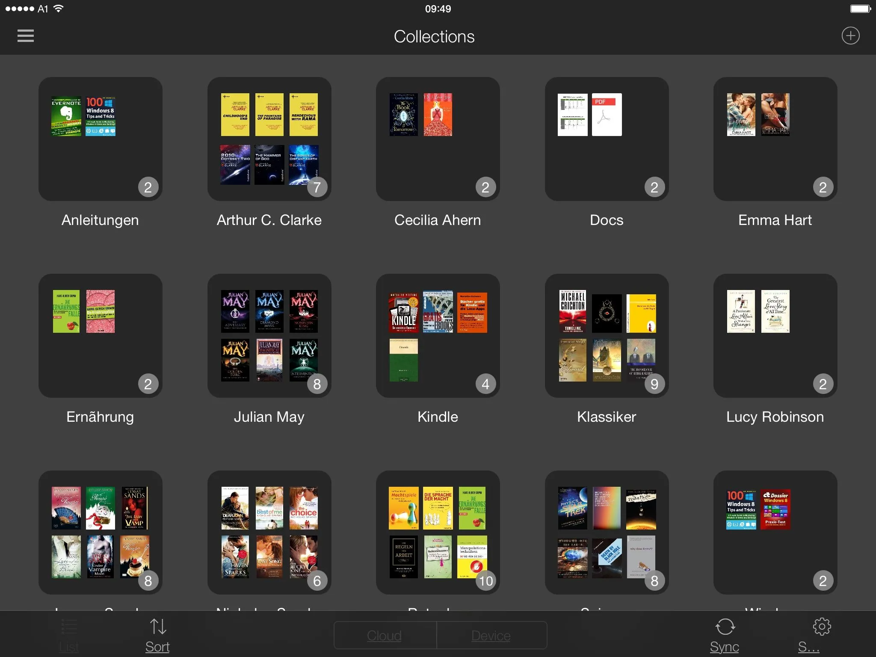Open Settings gear icon
876x657 pixels.
pos(821,627)
